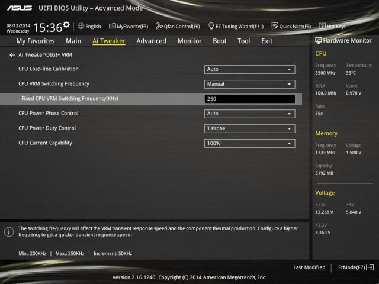
Task: Click the MyFavorite folder icon
Action: pyautogui.click(x=112, y=26)
